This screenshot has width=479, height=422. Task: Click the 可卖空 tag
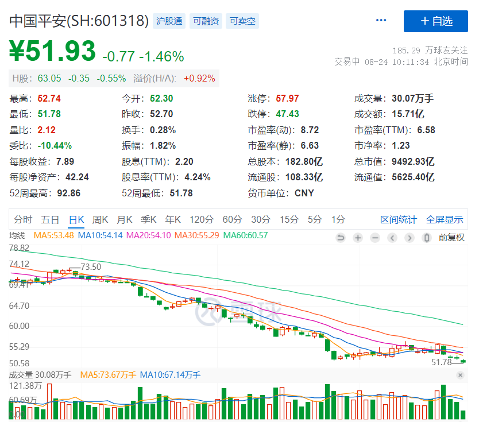(x=242, y=21)
